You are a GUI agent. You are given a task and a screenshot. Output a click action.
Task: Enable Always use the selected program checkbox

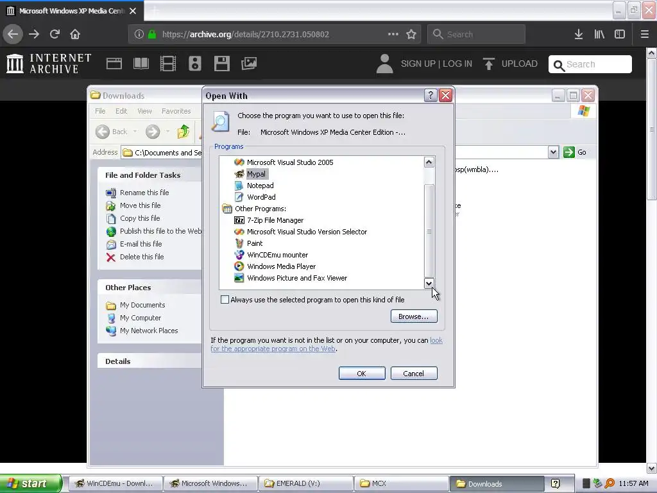(x=225, y=300)
